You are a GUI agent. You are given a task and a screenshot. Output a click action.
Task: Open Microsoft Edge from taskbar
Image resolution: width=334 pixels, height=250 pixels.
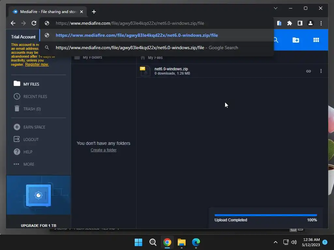(196, 242)
